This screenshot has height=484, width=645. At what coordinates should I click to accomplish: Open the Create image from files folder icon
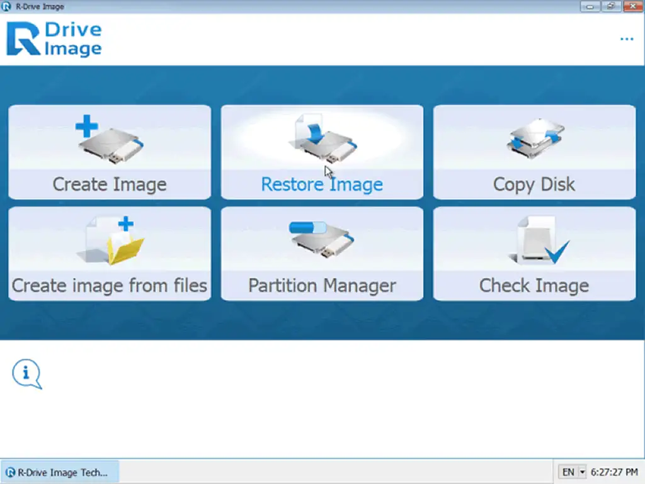(x=109, y=239)
